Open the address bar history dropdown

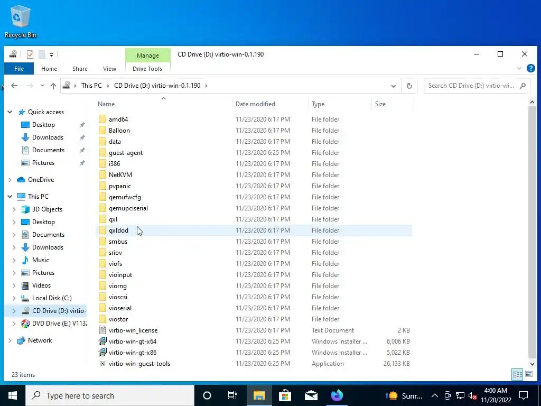pos(393,86)
